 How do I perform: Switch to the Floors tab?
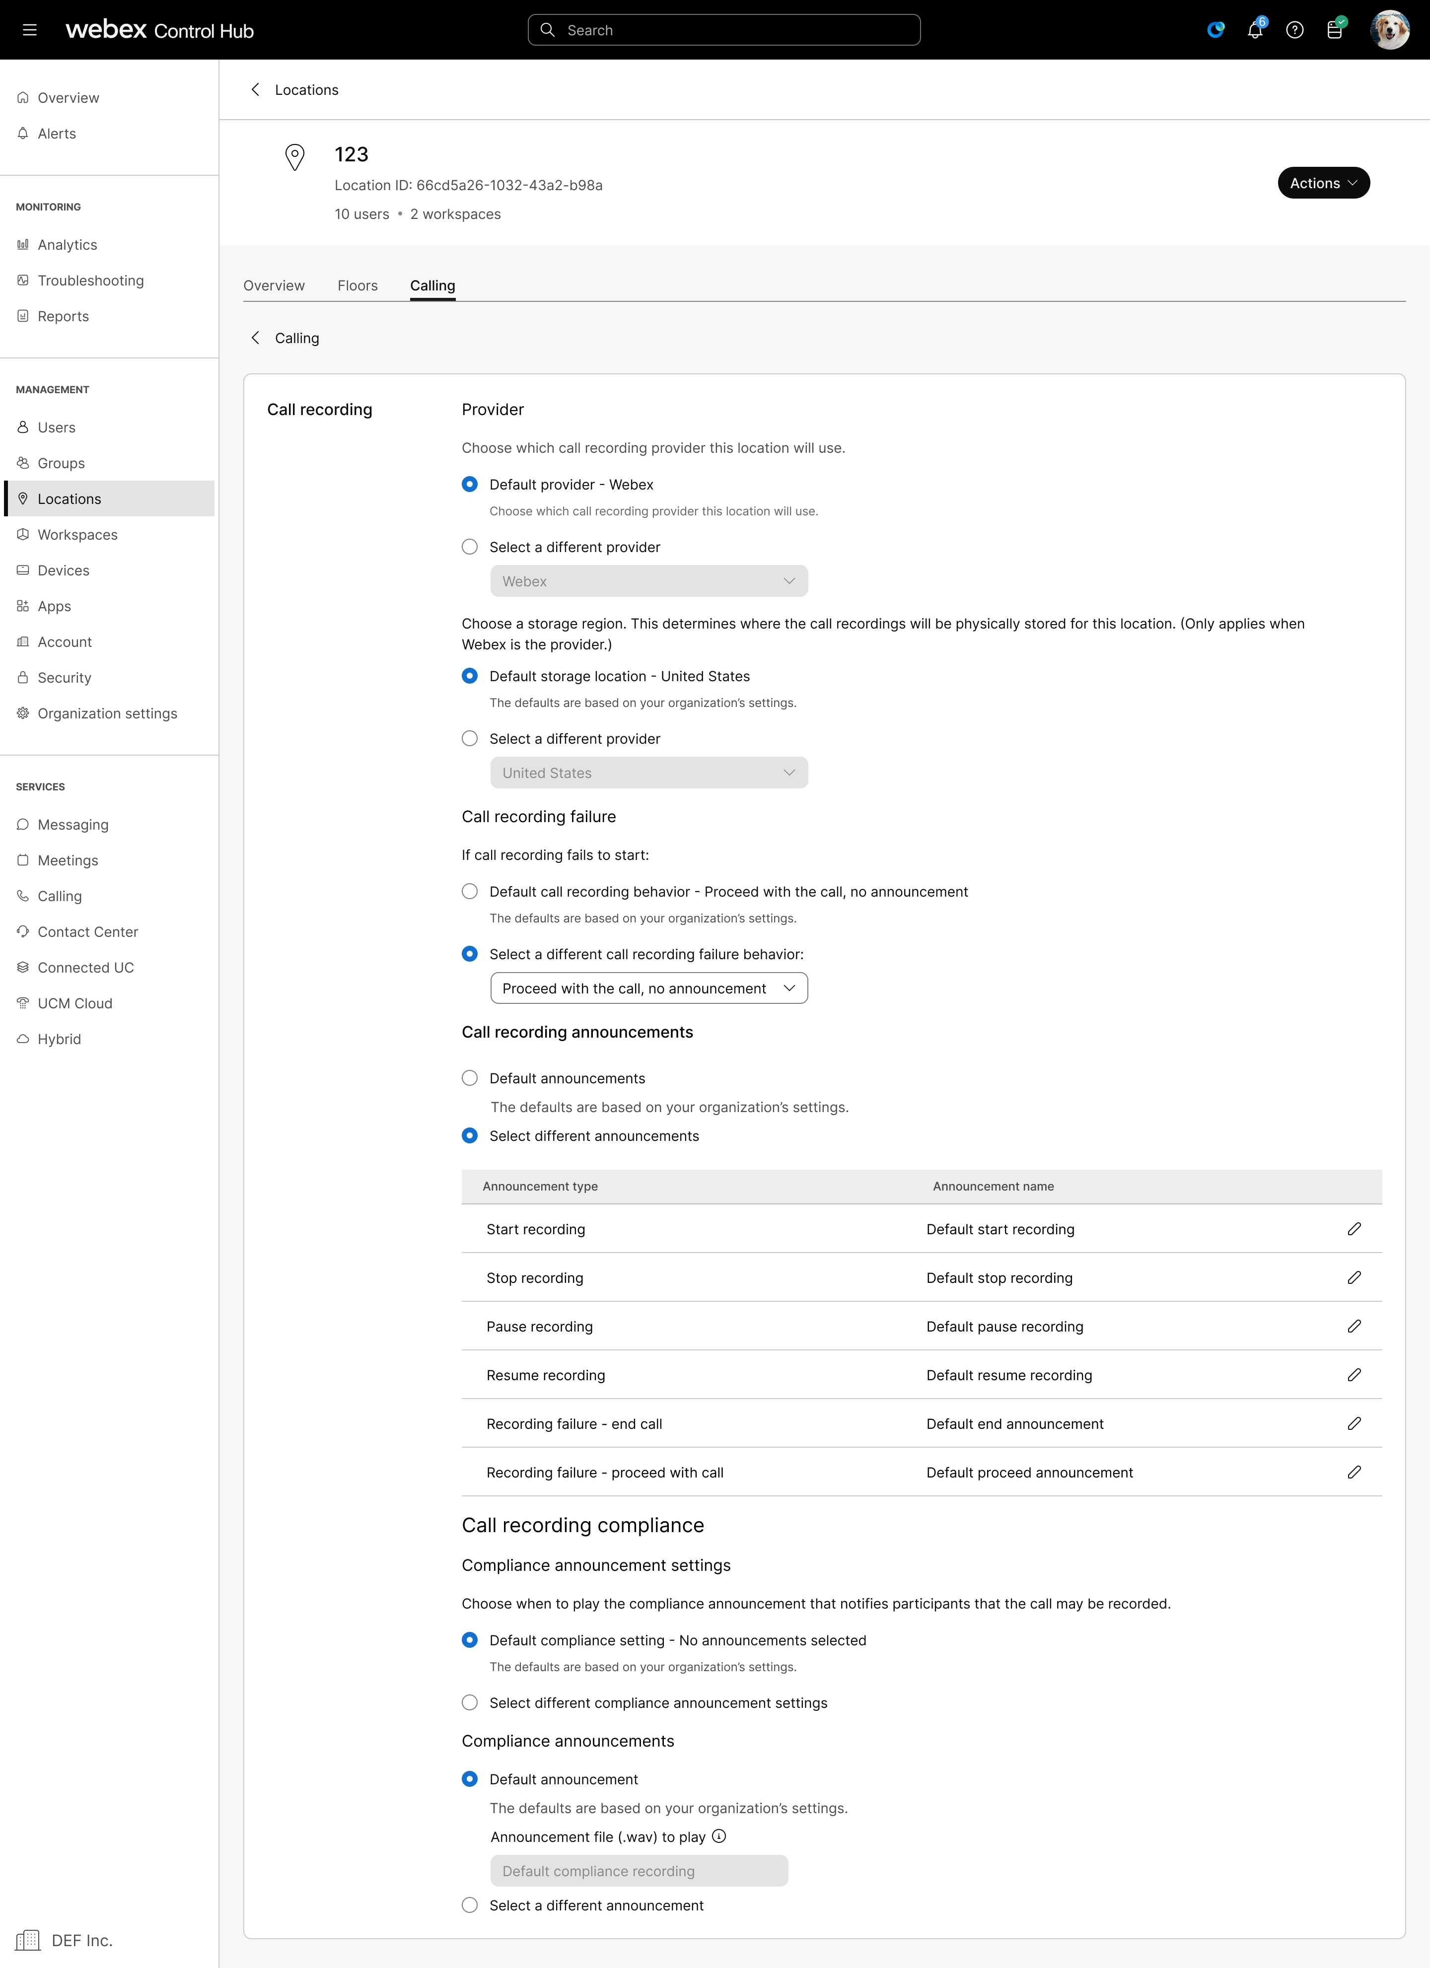click(x=357, y=285)
